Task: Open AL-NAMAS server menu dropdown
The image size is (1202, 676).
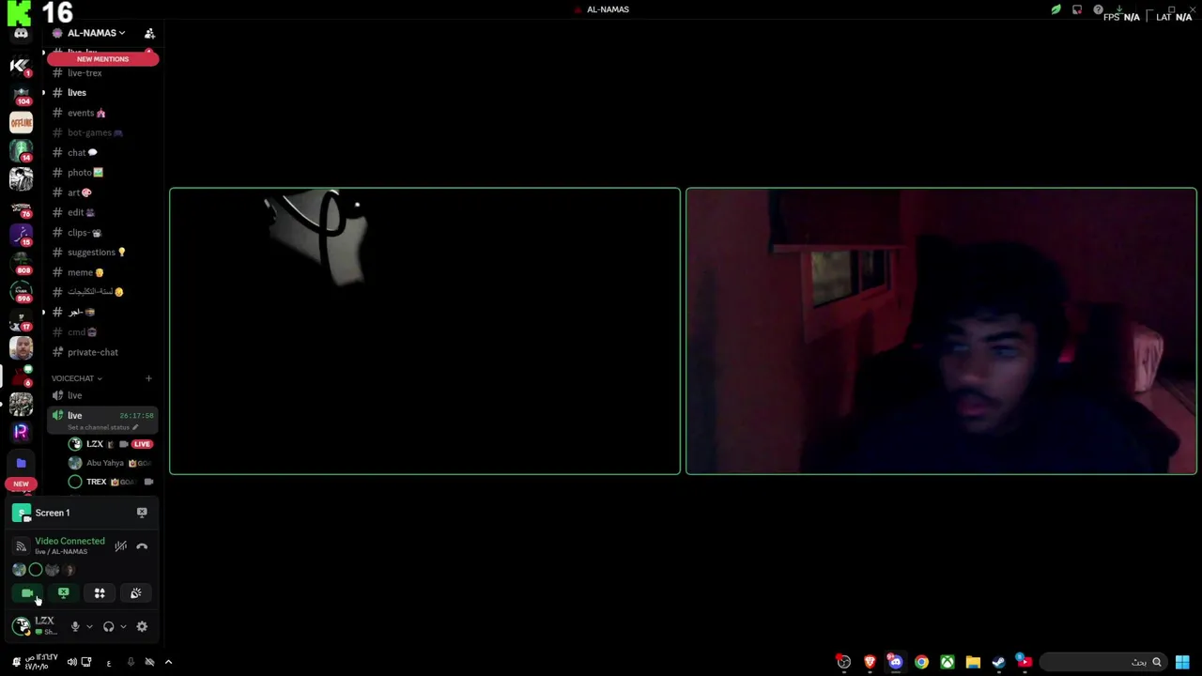Action: coord(96,33)
